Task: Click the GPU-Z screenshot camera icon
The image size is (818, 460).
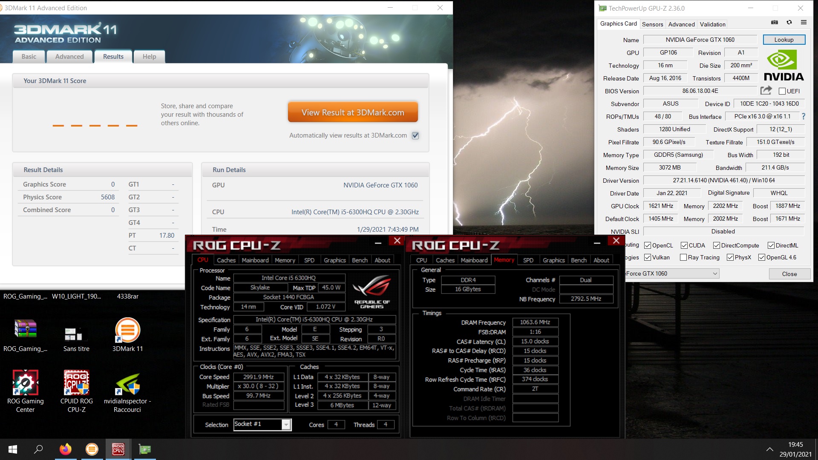Action: (775, 22)
